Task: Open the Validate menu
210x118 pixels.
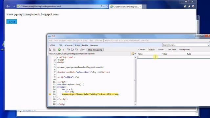Action: (98, 41)
